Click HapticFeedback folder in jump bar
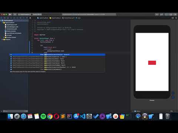The image size is (178, 133). pos(55,18)
